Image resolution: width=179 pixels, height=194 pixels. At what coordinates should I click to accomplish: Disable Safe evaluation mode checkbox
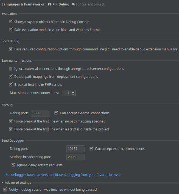[x=11, y=30]
